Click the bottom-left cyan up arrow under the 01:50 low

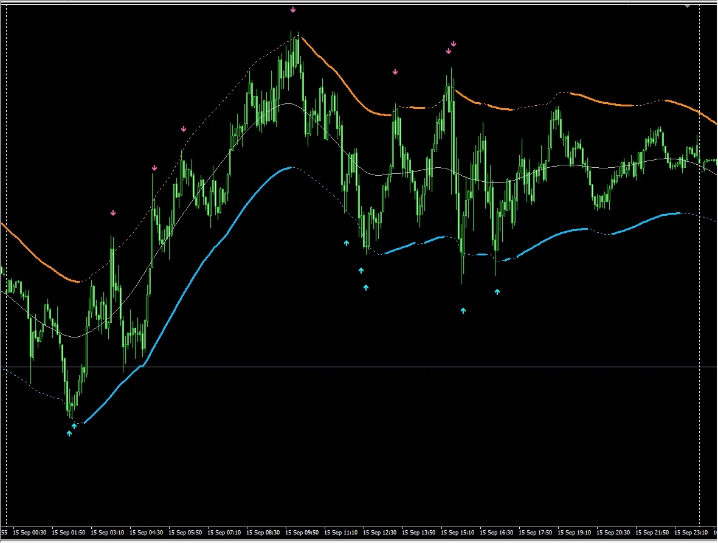[69, 434]
